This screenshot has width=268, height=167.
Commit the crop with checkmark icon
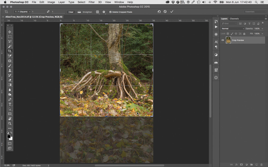pos(172,12)
